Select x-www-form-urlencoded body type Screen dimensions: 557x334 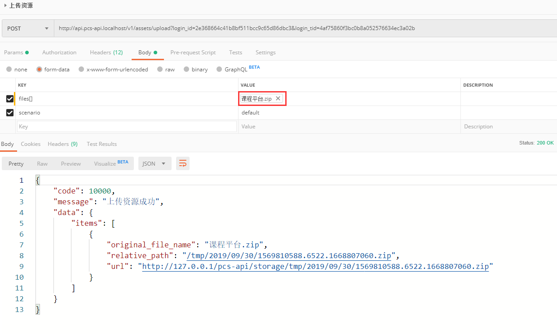click(x=81, y=70)
